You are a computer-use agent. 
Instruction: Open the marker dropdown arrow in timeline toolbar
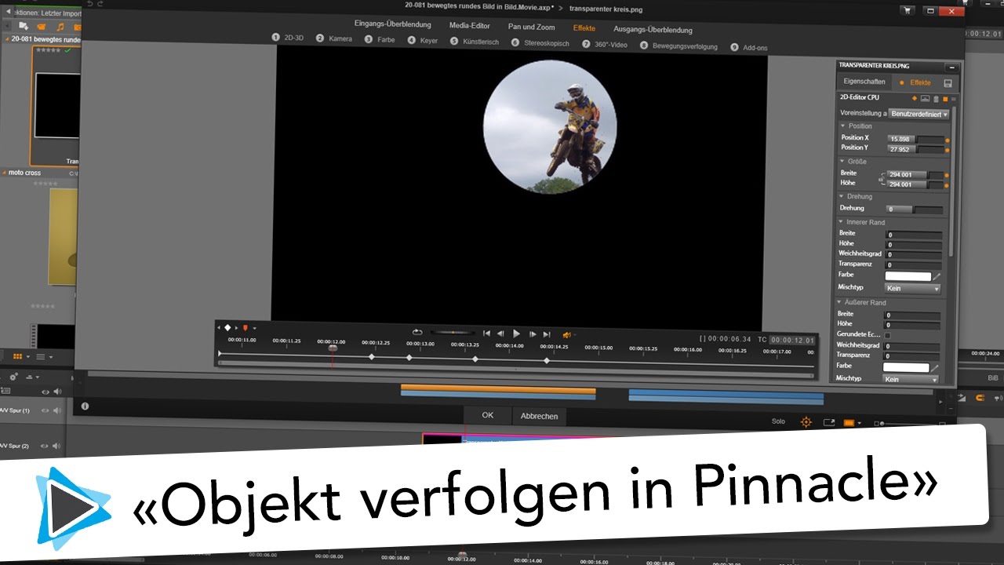pos(254,328)
